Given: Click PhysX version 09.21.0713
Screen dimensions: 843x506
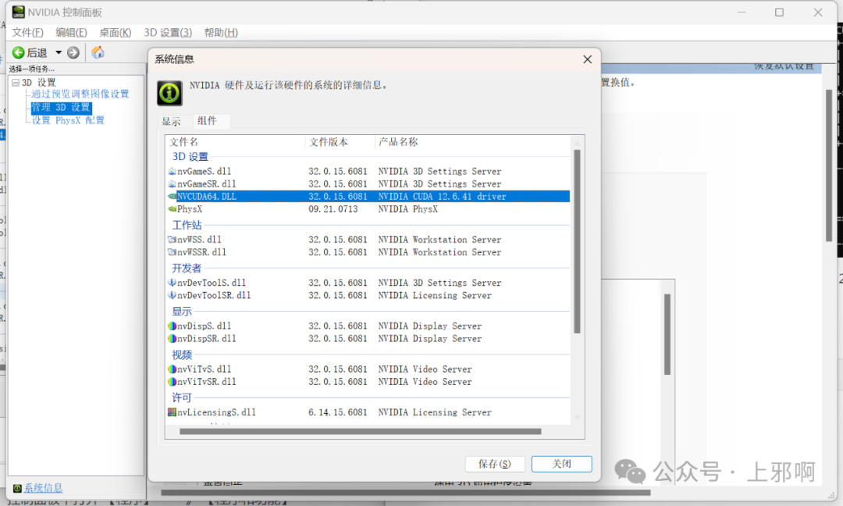Looking at the screenshot, I should [333, 209].
